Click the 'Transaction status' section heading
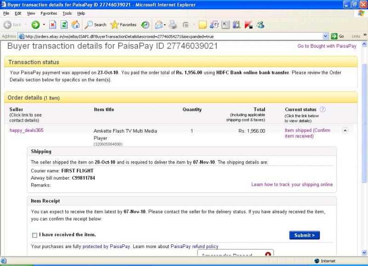This screenshot has height=266, width=368. (x=34, y=62)
